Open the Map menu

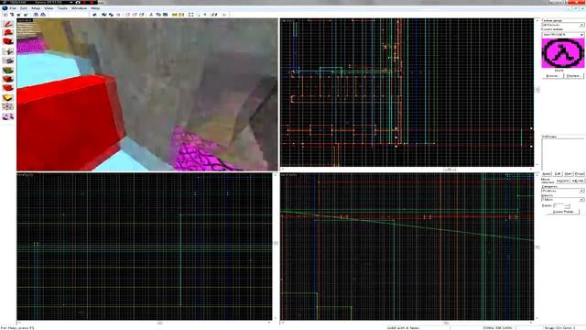(36, 8)
